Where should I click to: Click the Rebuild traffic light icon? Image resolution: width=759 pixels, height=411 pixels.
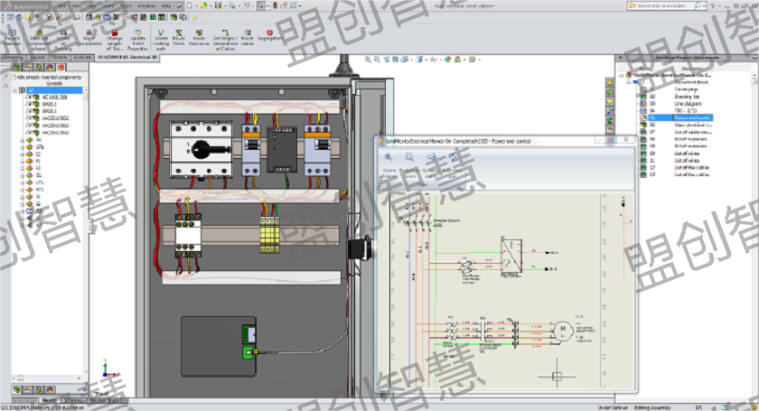click(x=275, y=5)
